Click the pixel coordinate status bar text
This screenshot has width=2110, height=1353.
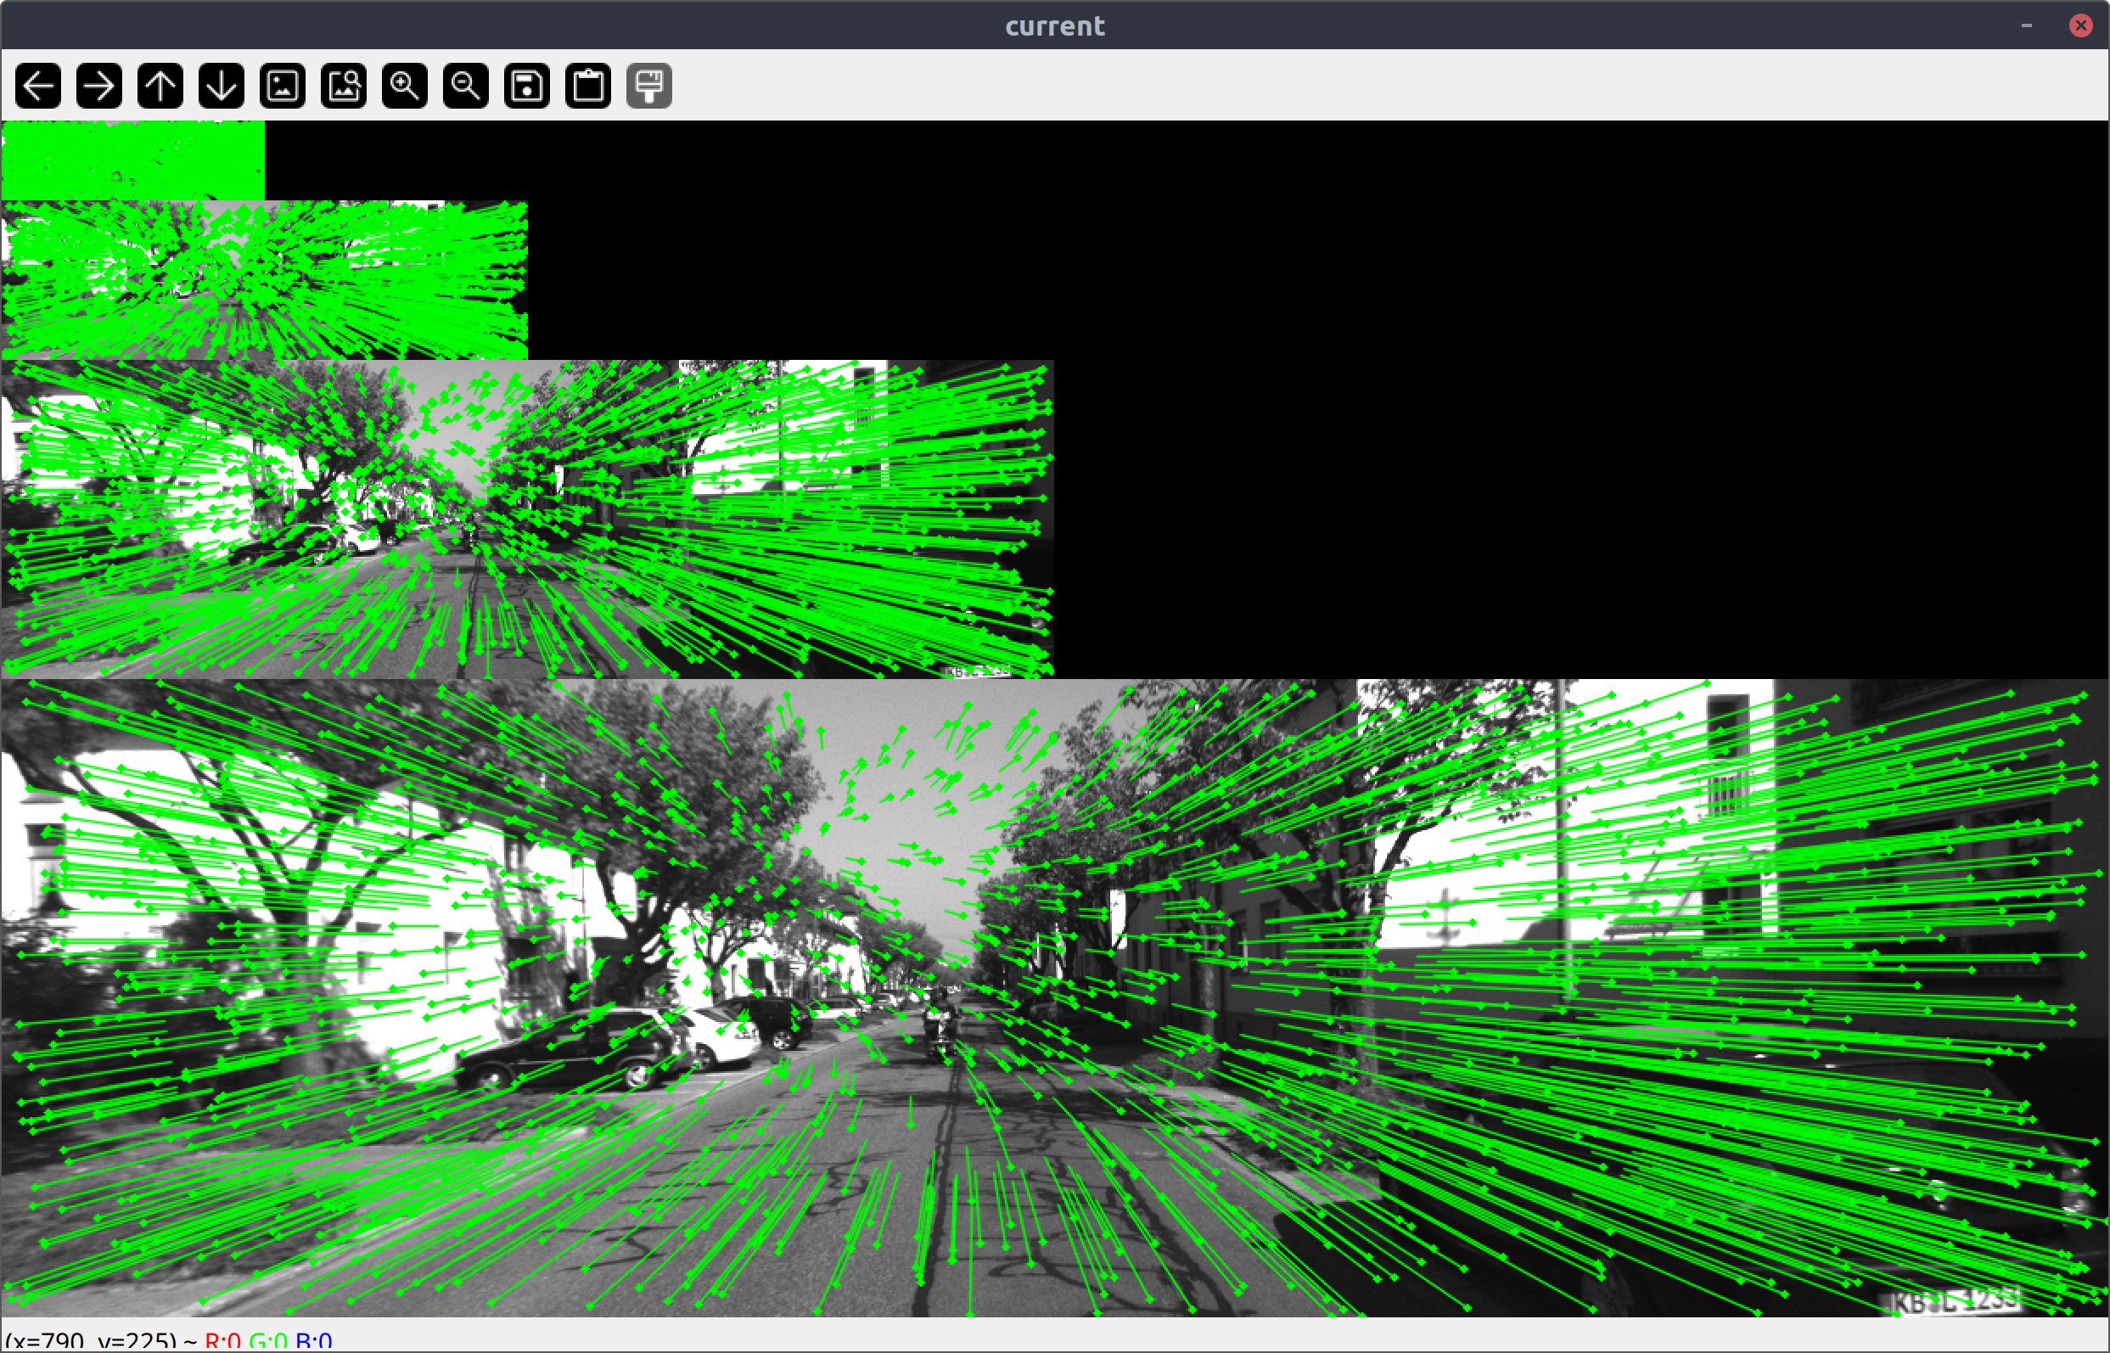click(167, 1341)
